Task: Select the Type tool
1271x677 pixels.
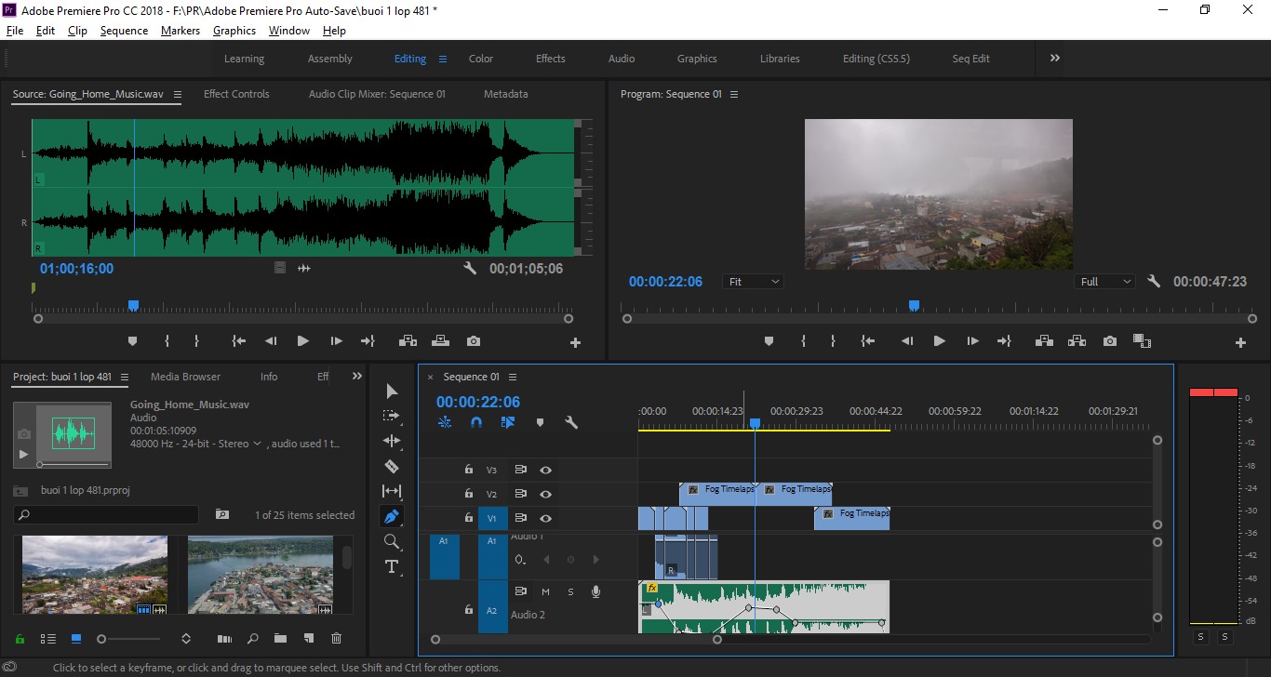Action: (x=392, y=566)
